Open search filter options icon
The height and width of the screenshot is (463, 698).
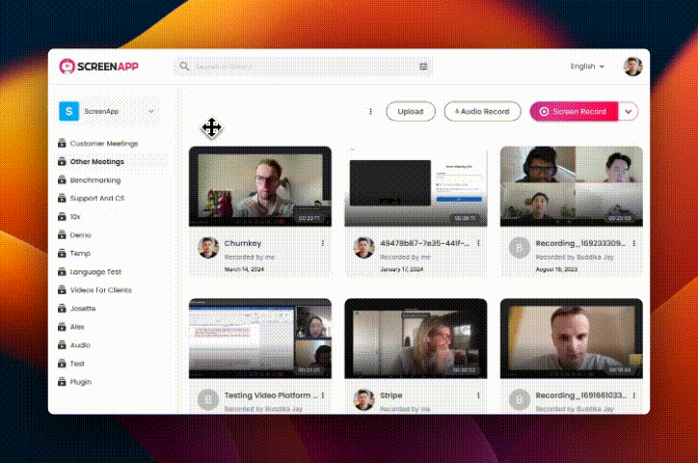(x=423, y=67)
